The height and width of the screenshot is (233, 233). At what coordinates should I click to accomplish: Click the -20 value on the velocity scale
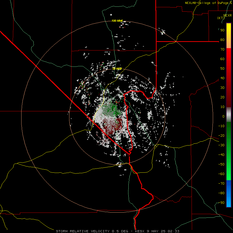tap(221, 136)
